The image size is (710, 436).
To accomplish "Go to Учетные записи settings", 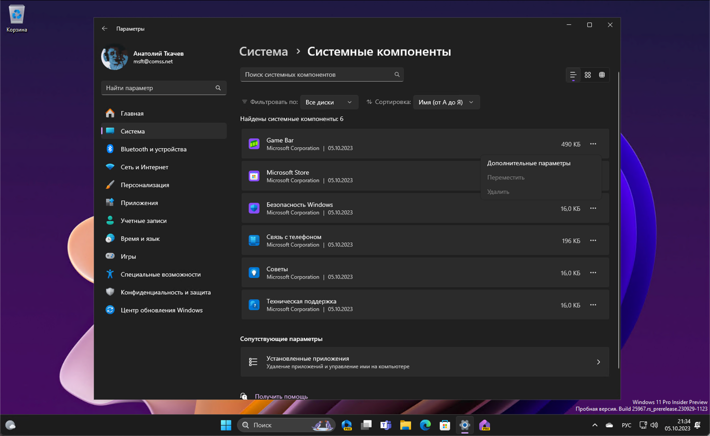I will coord(164,221).
